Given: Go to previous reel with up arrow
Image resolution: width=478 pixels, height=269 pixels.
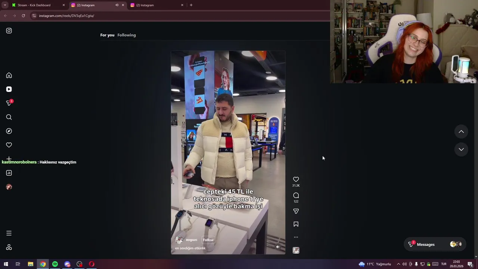Looking at the screenshot, I should click(x=461, y=132).
